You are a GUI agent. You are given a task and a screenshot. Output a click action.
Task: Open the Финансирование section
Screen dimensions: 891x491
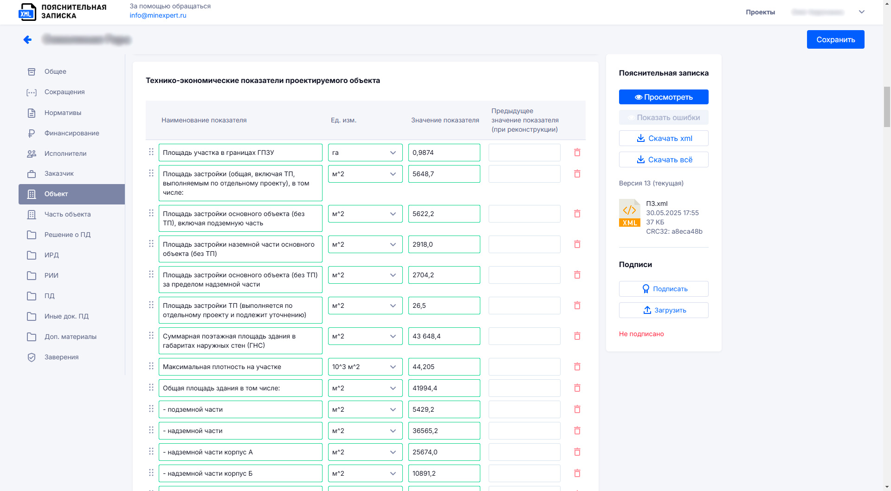[x=71, y=133]
